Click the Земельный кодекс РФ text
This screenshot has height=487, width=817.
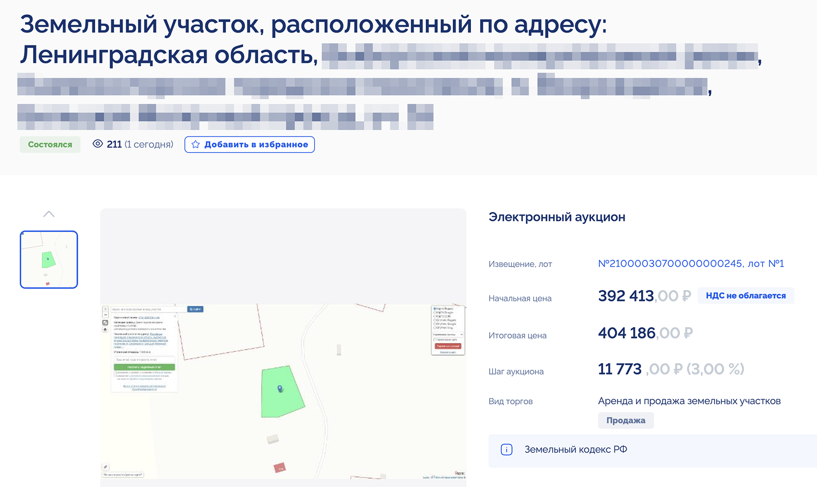[576, 450]
